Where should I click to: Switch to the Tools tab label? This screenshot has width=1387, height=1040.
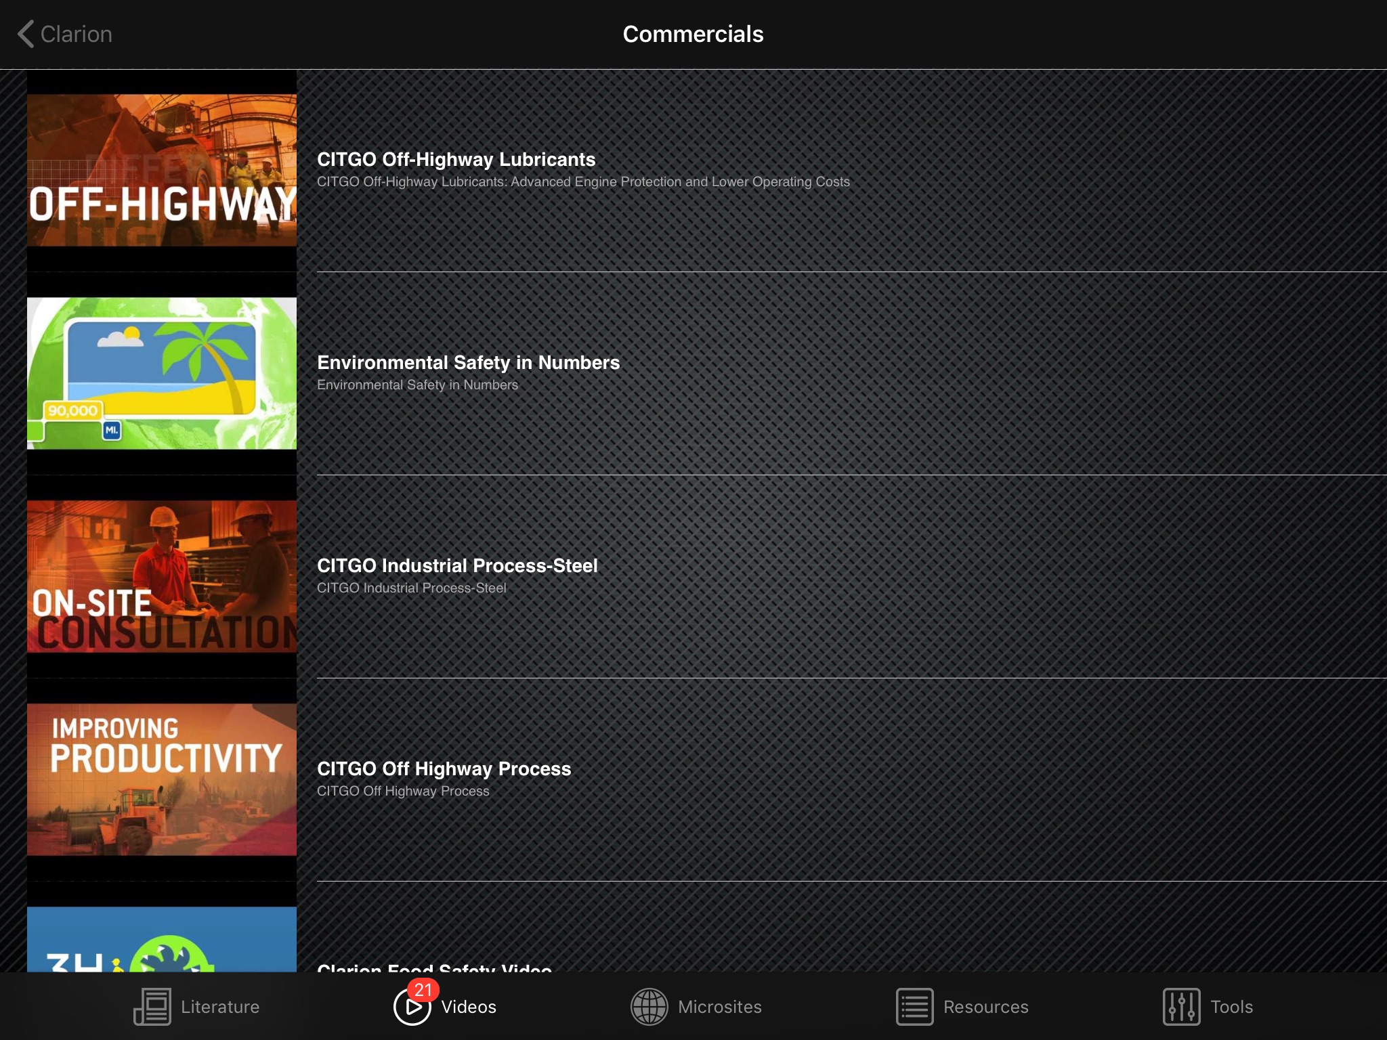1232,1007
